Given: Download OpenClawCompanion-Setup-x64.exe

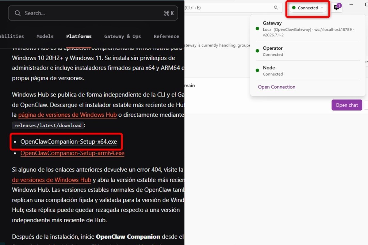Looking at the screenshot, I should 69,142.
